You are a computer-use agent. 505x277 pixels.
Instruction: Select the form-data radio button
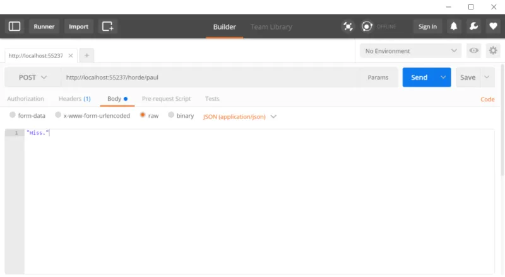click(12, 115)
